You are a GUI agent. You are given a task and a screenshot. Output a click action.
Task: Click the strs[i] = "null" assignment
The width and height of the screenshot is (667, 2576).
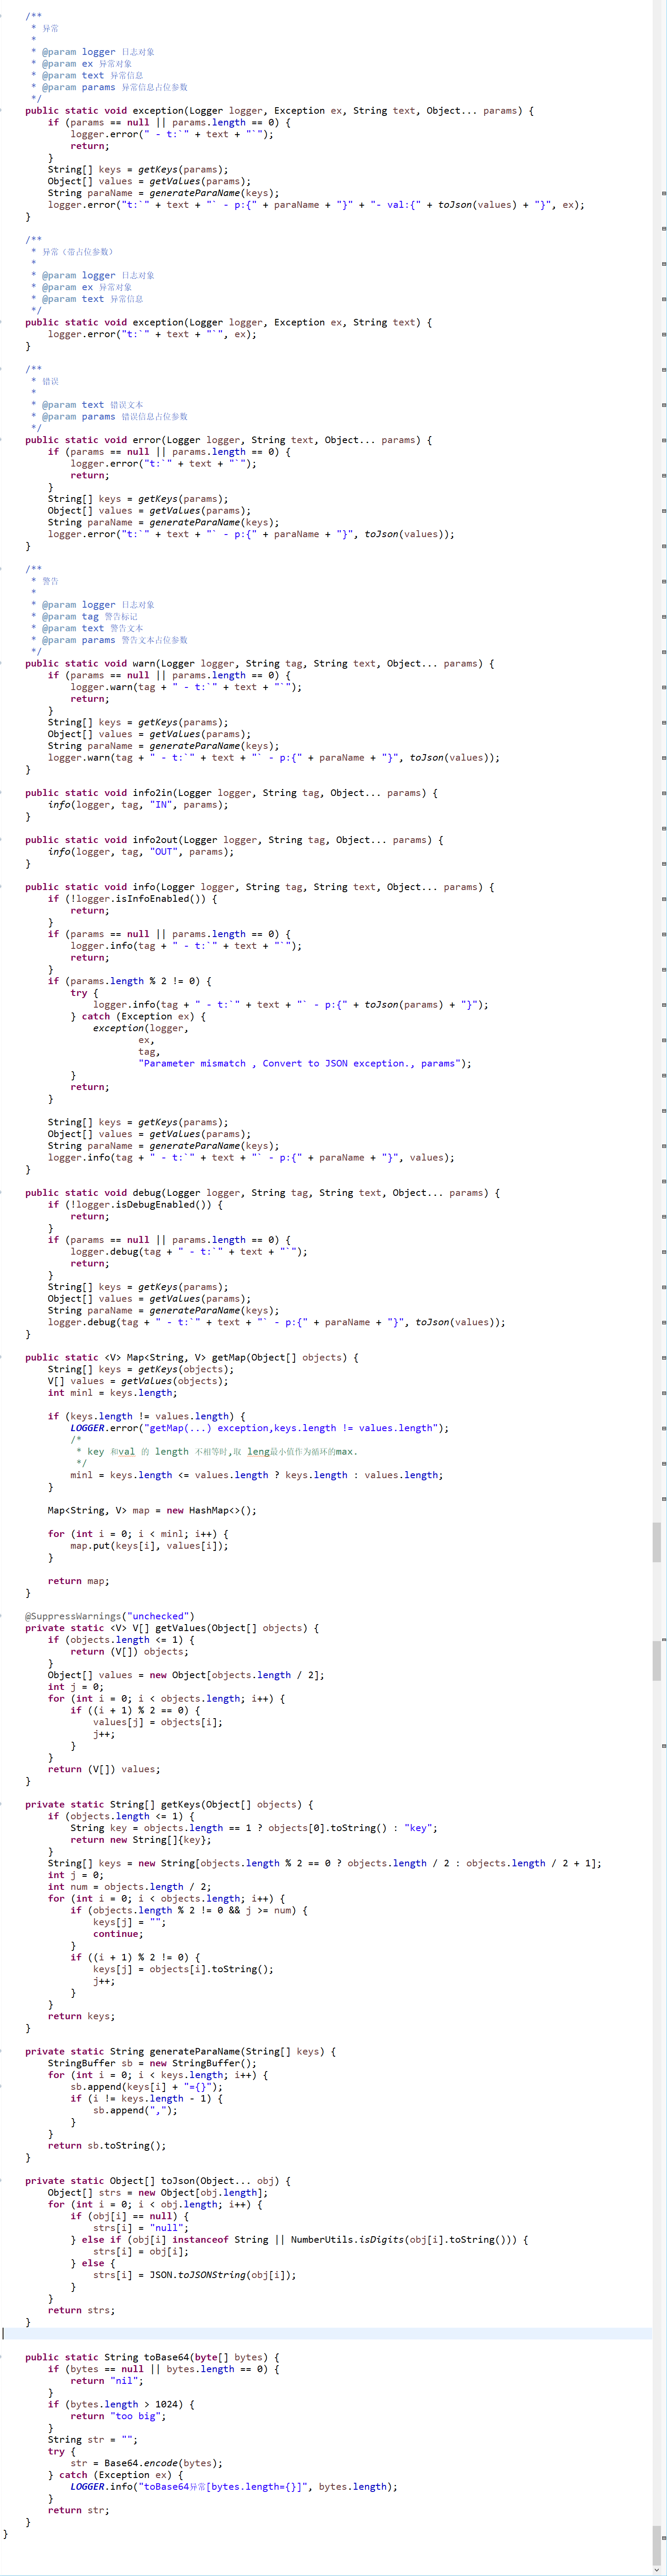pyautogui.click(x=141, y=2228)
